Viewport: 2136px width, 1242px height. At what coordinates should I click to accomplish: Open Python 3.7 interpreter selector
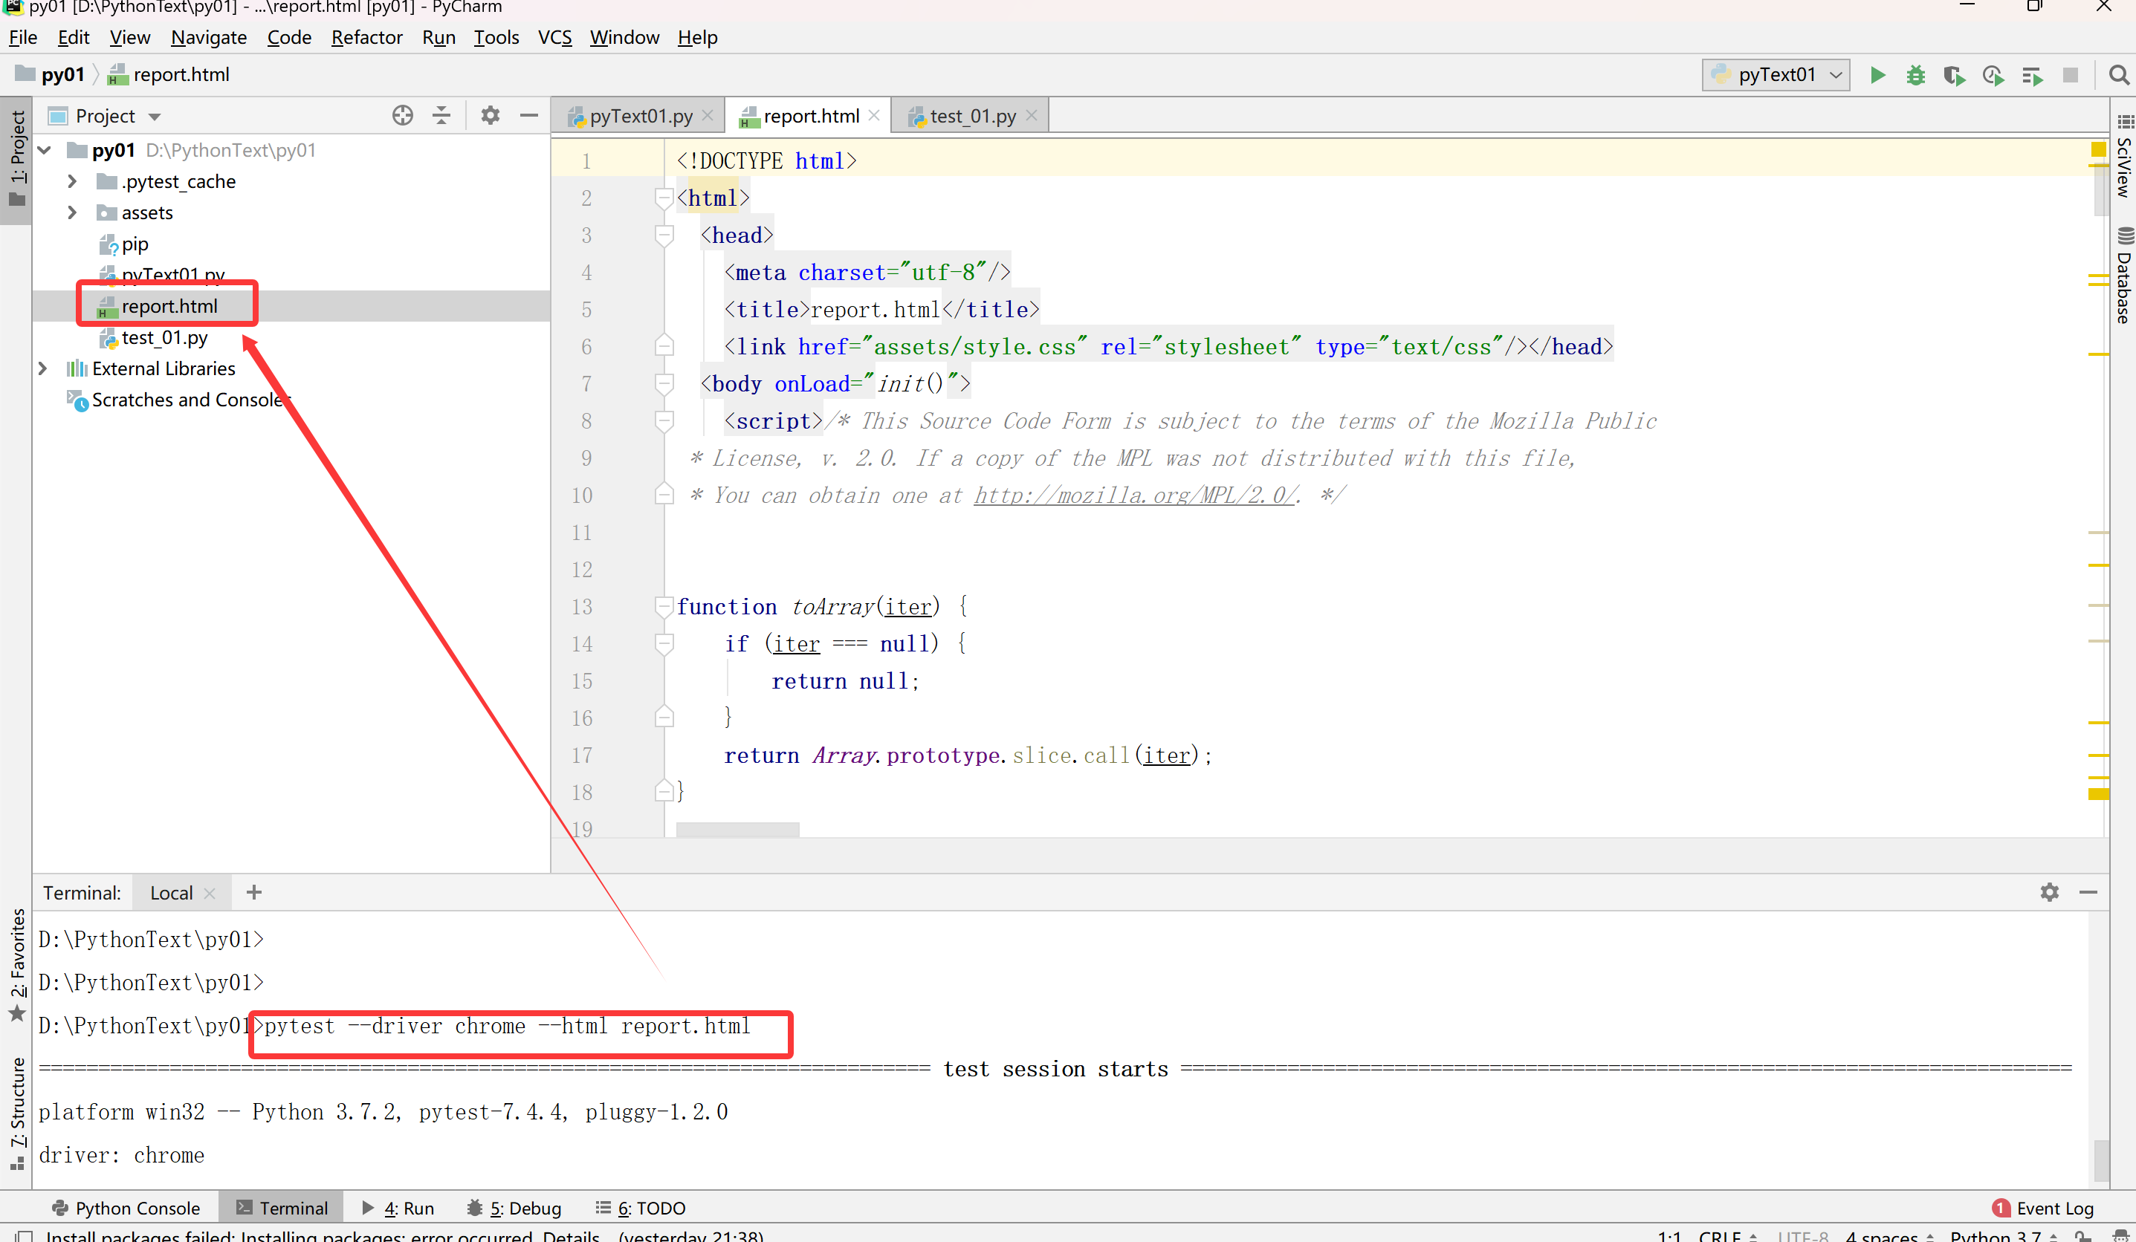coord(2004,1235)
